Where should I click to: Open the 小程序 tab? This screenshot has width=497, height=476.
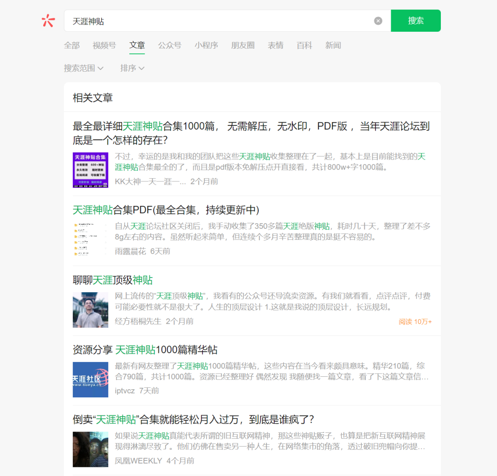(x=206, y=45)
